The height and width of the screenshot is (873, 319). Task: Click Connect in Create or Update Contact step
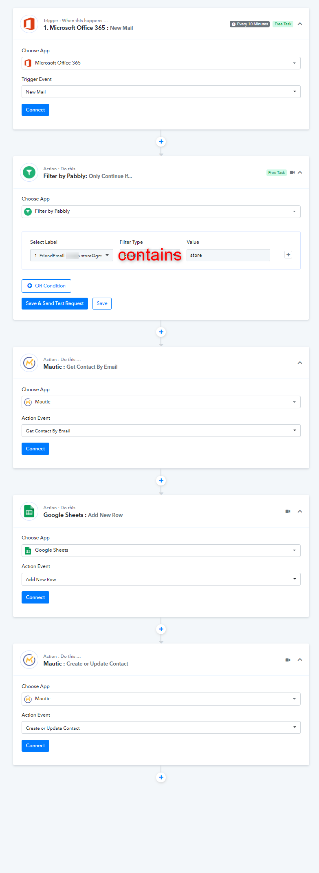35,746
